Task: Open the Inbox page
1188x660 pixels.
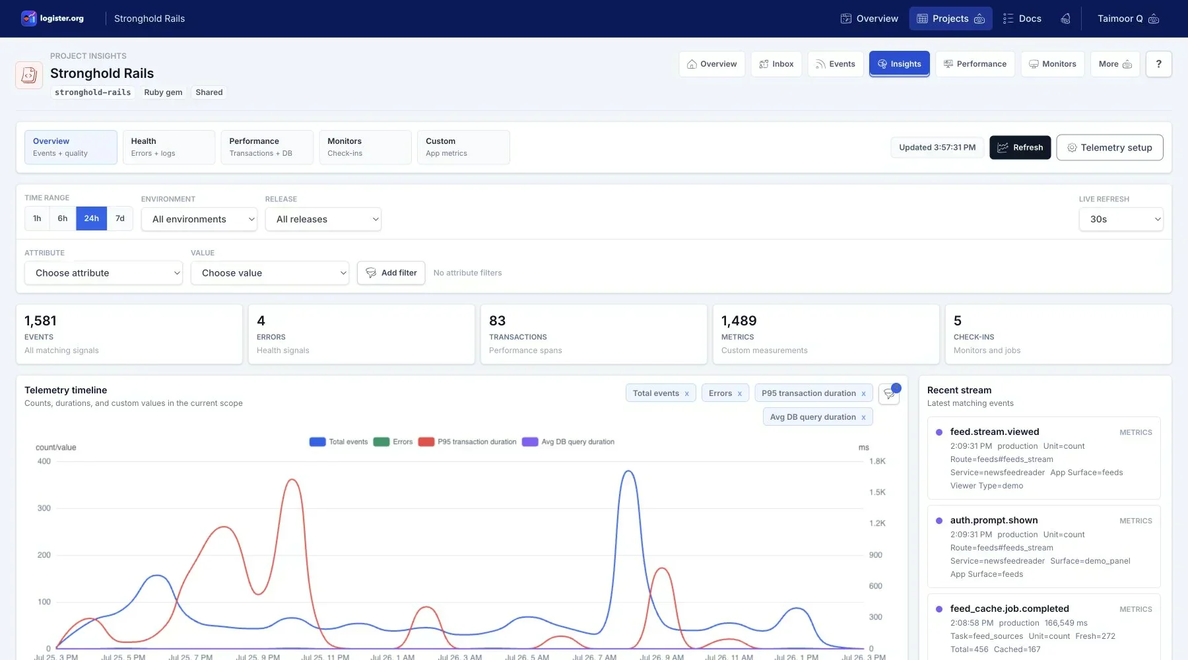Action: pos(776,64)
